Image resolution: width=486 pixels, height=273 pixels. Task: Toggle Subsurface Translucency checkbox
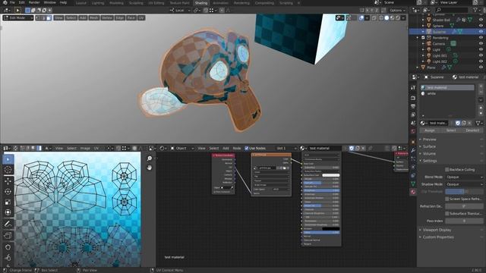pyautogui.click(x=447, y=214)
